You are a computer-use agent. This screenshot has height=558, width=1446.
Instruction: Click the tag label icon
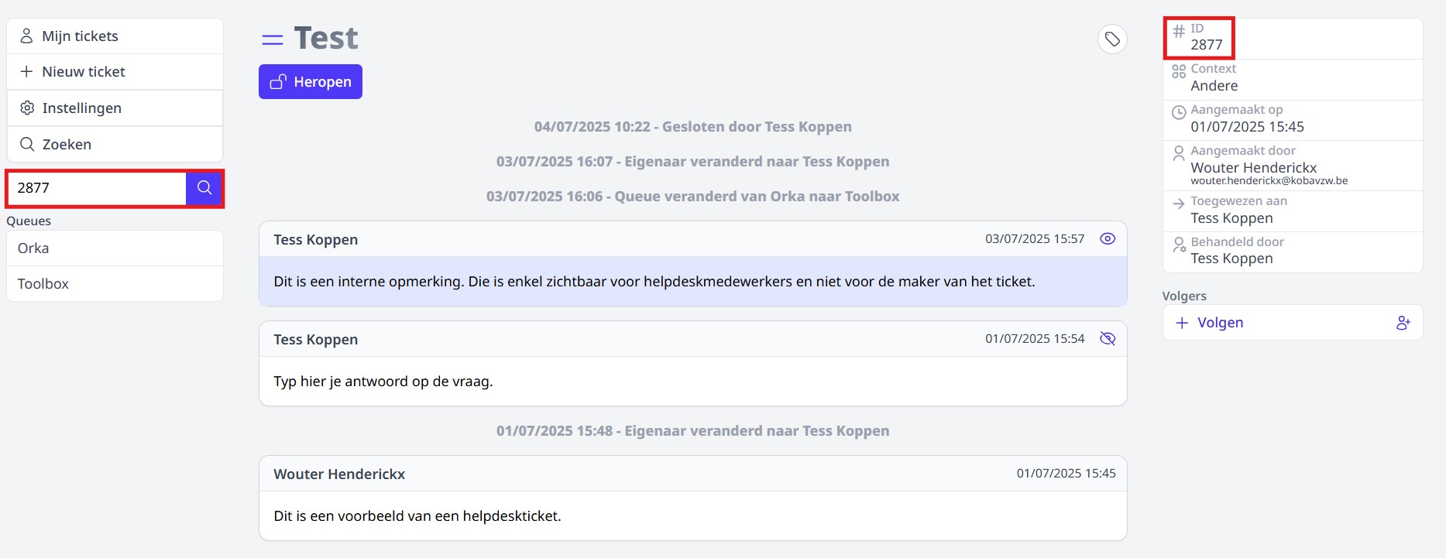1112,39
